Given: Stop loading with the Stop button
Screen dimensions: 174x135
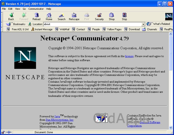Looking at the screenshot, I should pyautogui.click(x=124, y=17).
